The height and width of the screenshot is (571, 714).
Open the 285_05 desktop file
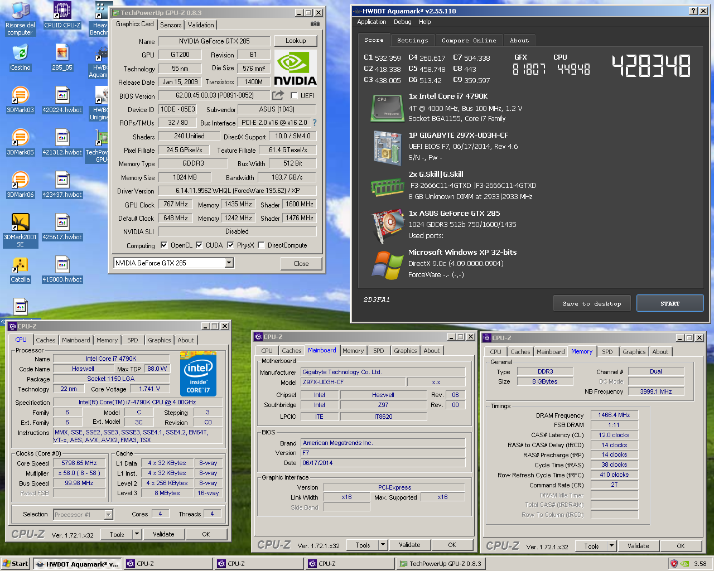click(x=62, y=57)
